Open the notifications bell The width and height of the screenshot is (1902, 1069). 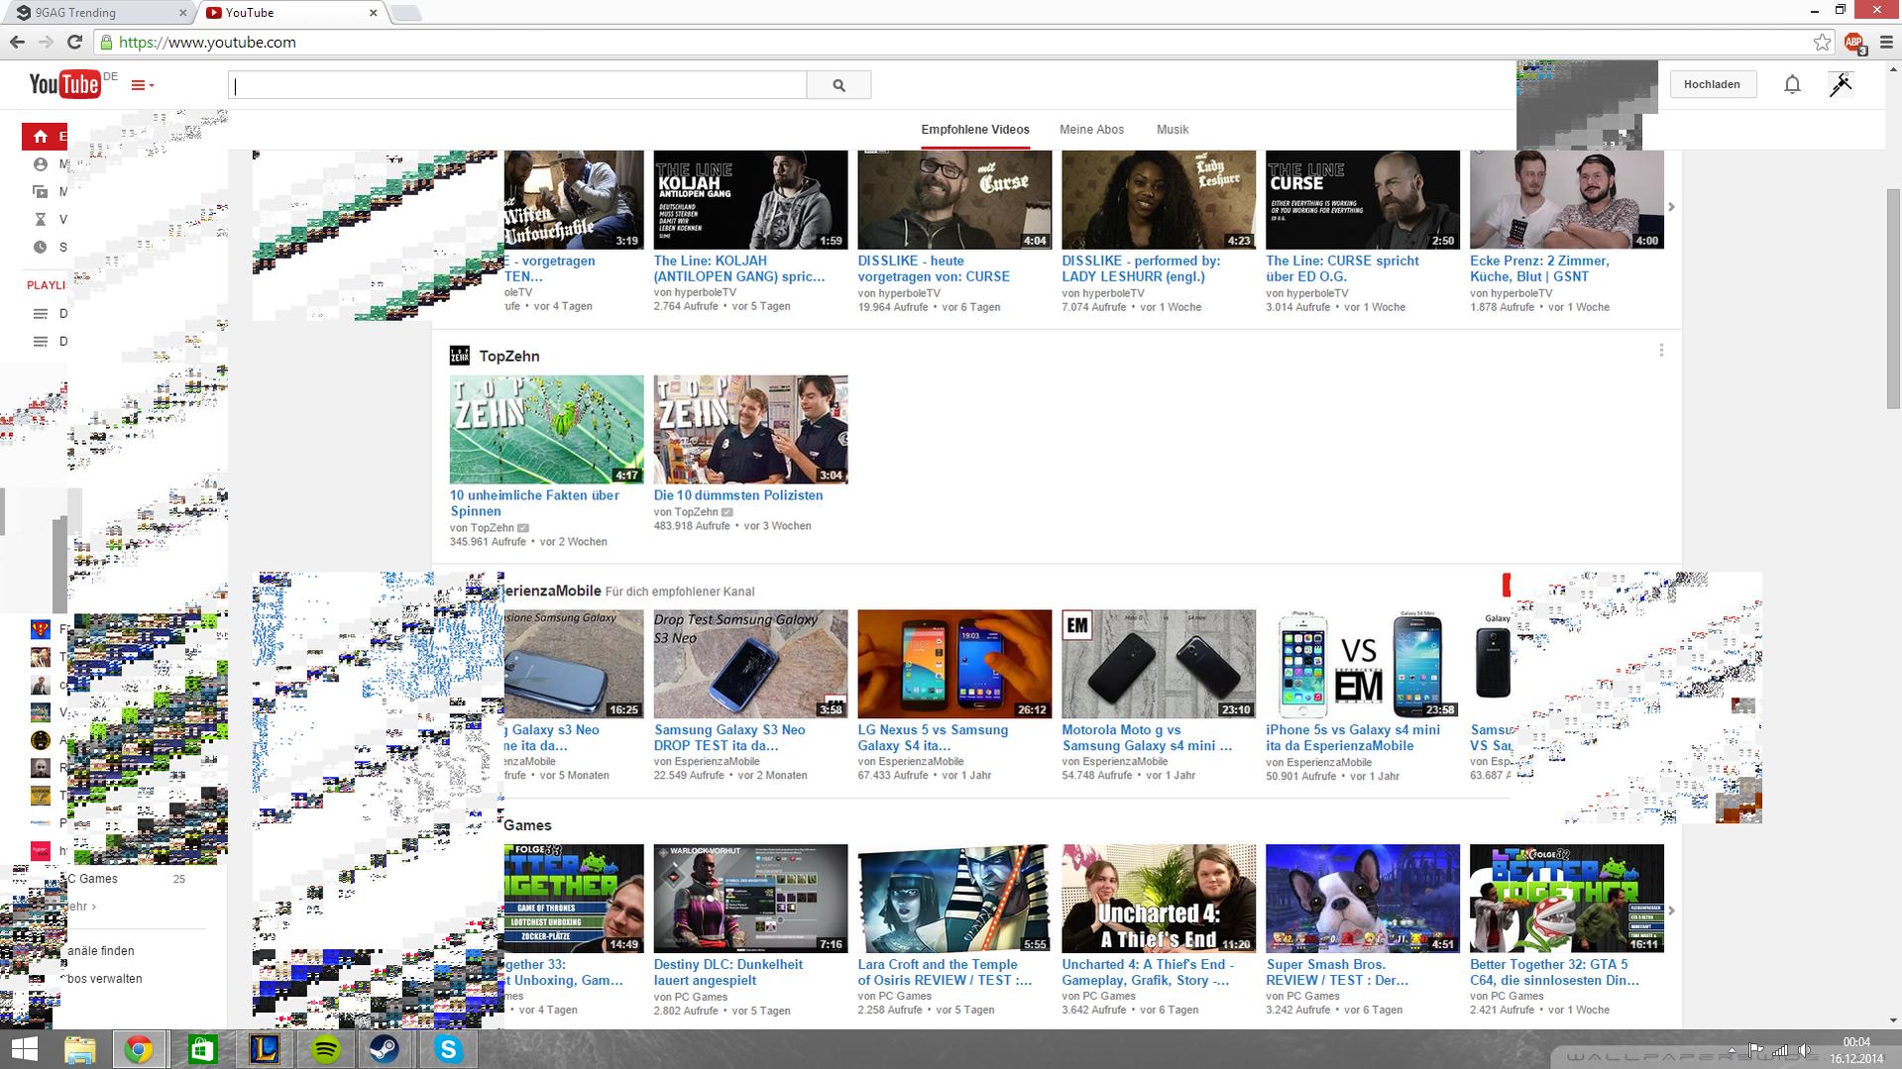tap(1792, 84)
